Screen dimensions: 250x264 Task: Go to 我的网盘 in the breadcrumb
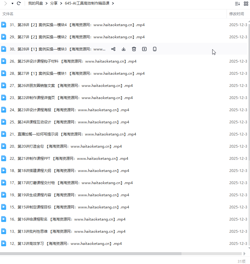pos(35,3)
